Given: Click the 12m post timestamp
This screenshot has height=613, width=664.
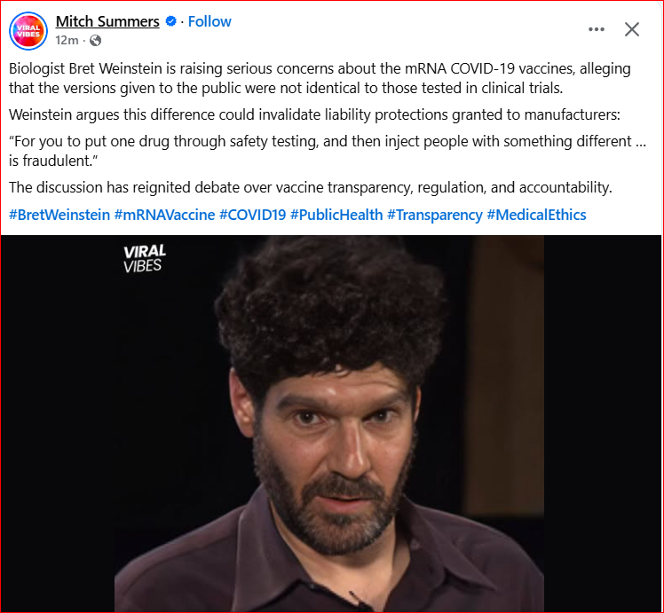Looking at the screenshot, I should tap(67, 40).
